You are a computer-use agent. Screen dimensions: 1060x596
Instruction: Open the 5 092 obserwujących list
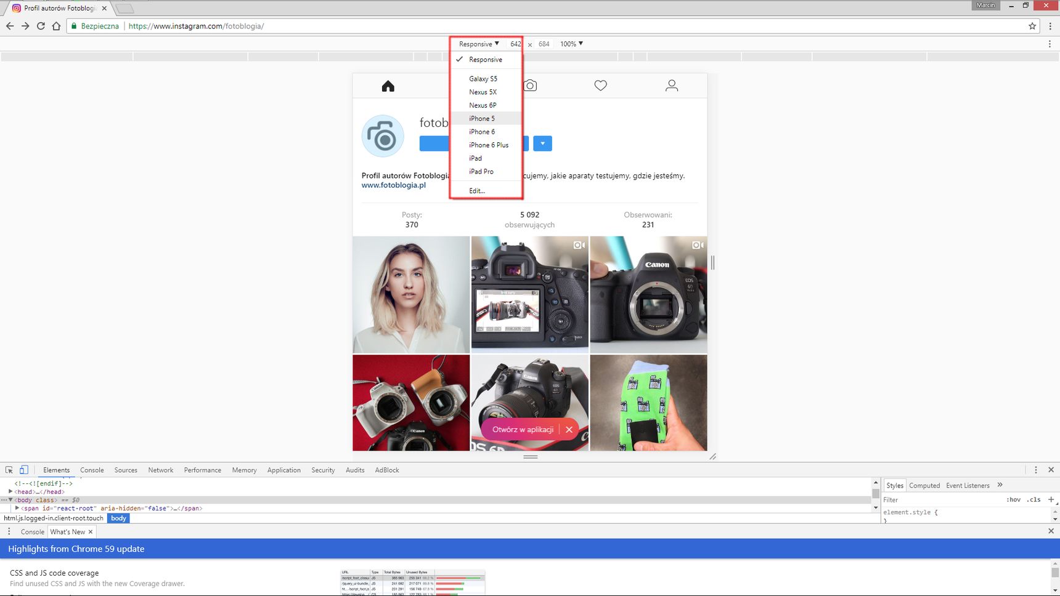click(x=529, y=219)
